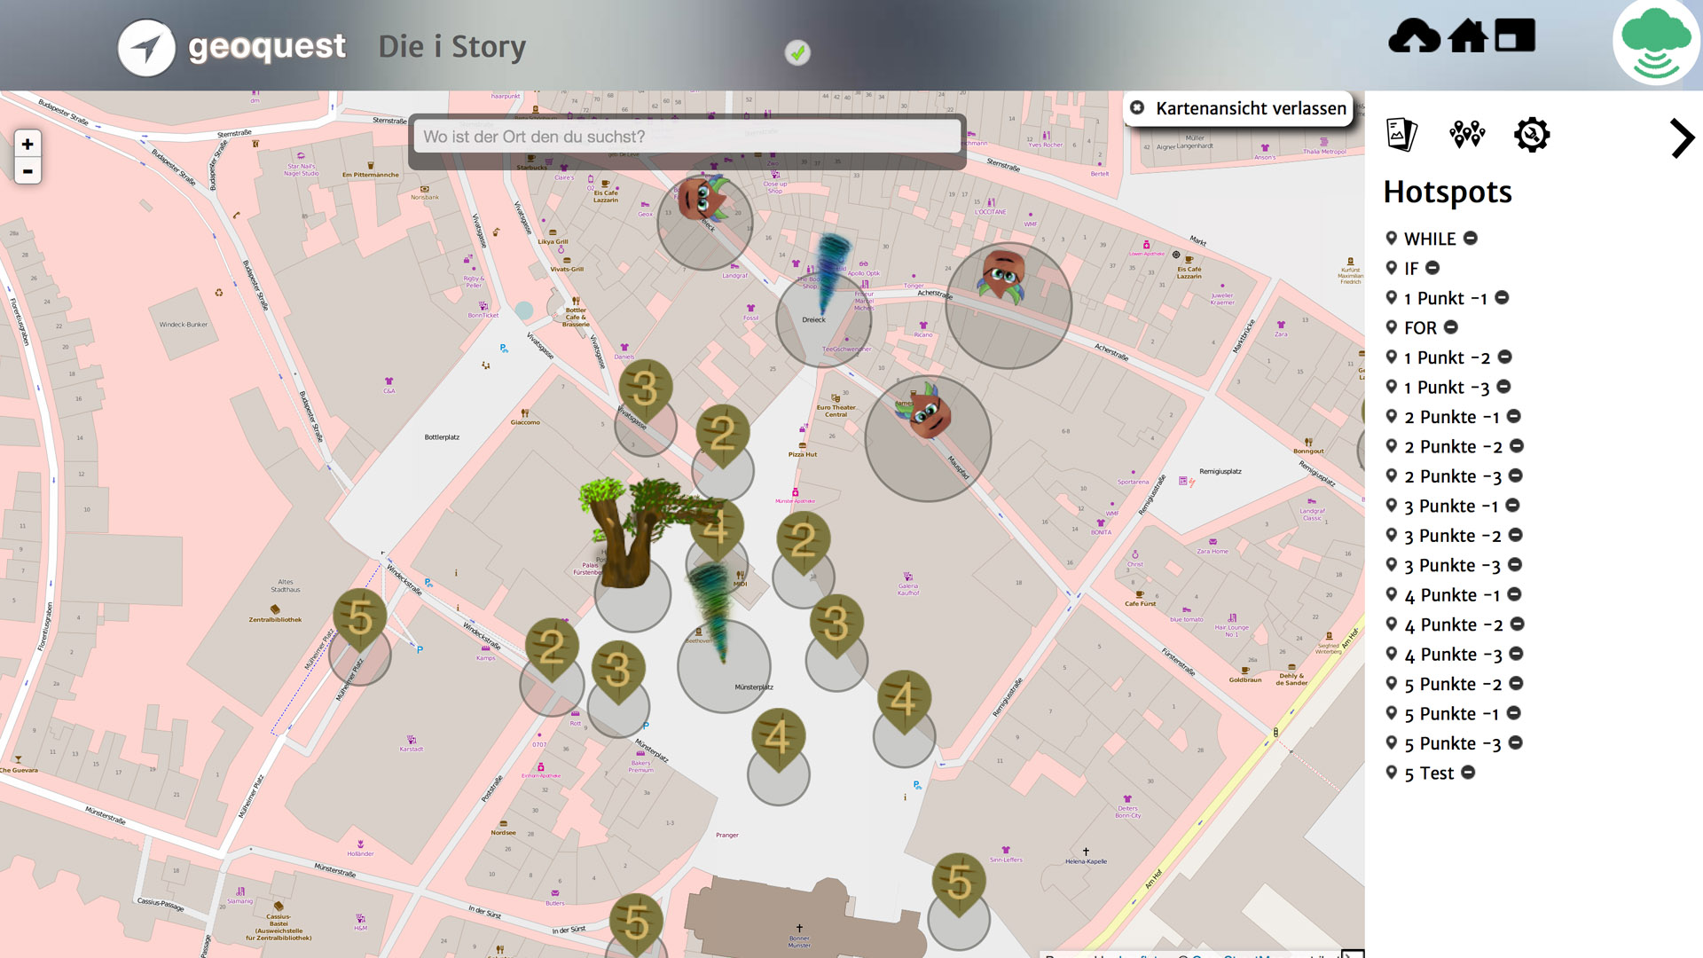Click the green cloud-tree avatar icon
Viewport: 1703px width, 958px height.
(1655, 44)
